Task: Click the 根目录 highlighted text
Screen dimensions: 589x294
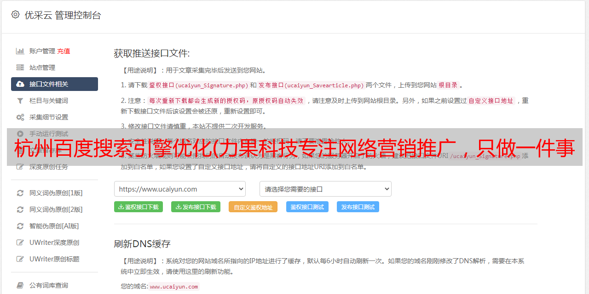Action: pos(448,85)
